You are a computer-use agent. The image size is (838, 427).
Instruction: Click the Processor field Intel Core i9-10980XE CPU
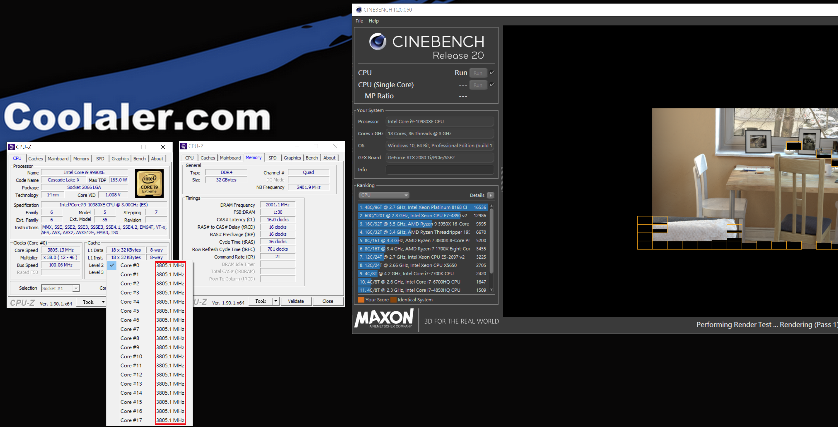point(440,122)
